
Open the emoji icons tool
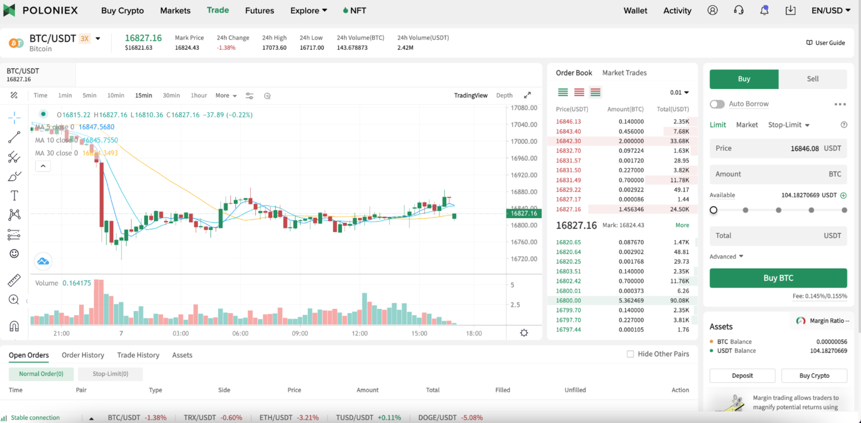14,254
